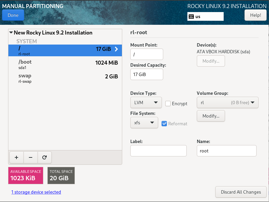
Task: Click the Done button
Action: 13,15
